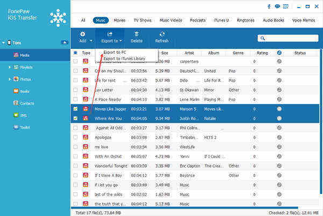Screen dimensions: 323x216
Task: Uncheck the Moves Like Jagger checkbox
Action: tap(75, 109)
